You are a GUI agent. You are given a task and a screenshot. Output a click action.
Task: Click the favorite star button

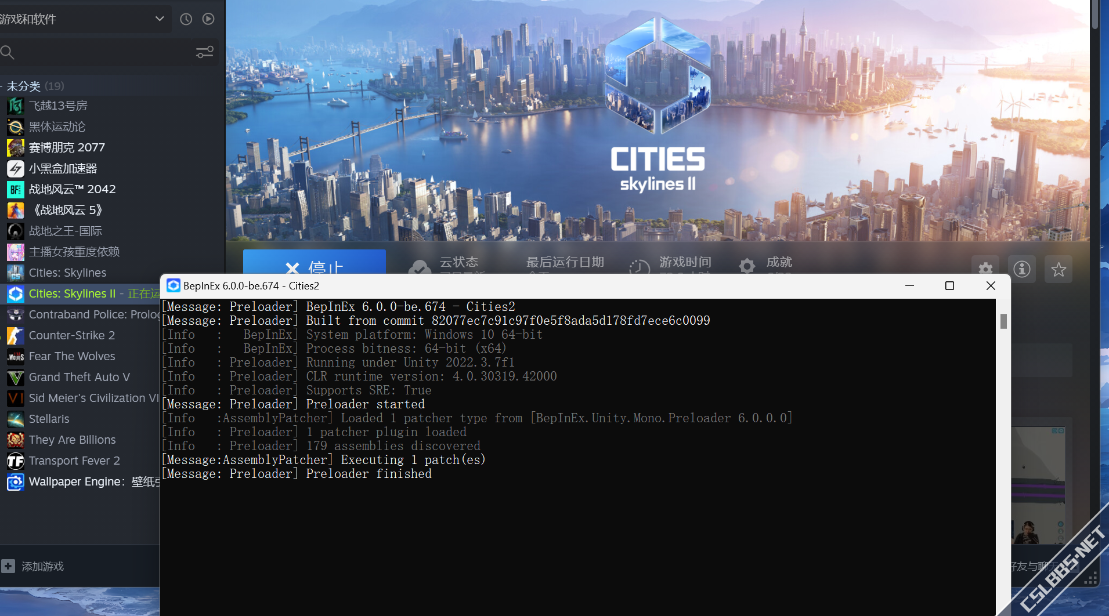pyautogui.click(x=1059, y=269)
